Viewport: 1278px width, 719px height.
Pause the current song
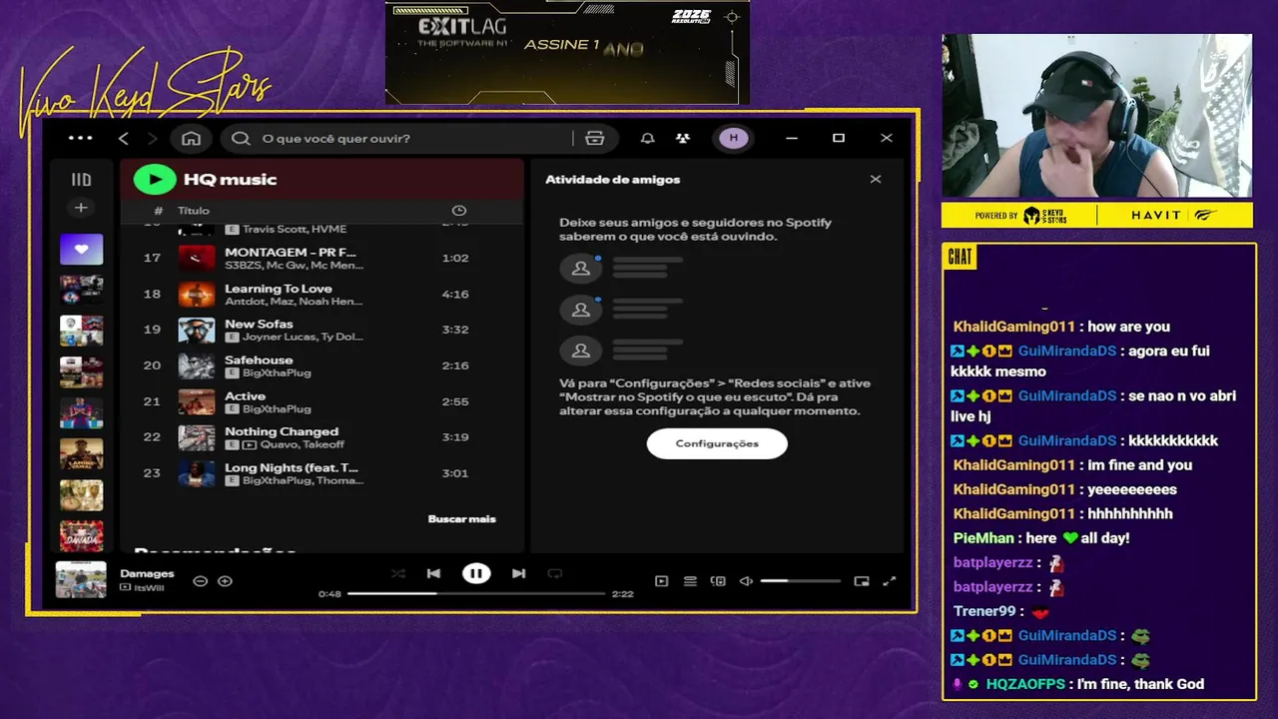coord(476,573)
